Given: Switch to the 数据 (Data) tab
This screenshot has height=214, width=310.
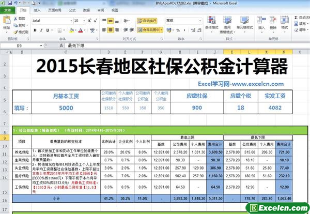Looking at the screenshot, I should click(86, 10).
